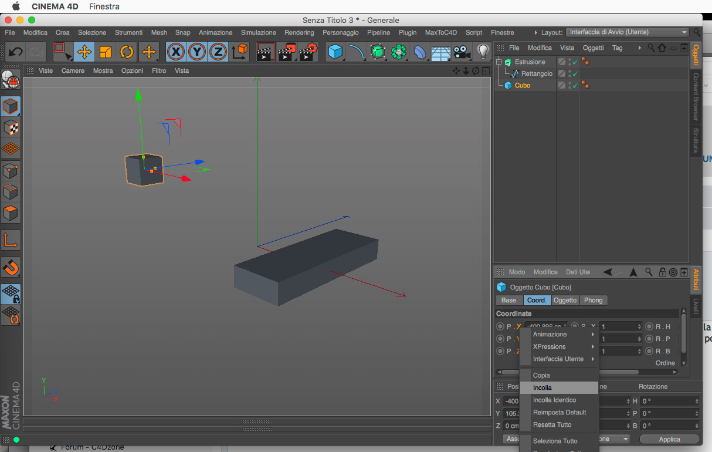Screen dimensions: 712x452
Task: Click Make Editable icon in left toolbar
Action: pos(11,79)
